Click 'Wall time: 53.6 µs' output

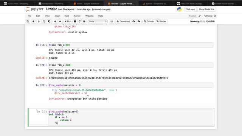coord(62,53)
